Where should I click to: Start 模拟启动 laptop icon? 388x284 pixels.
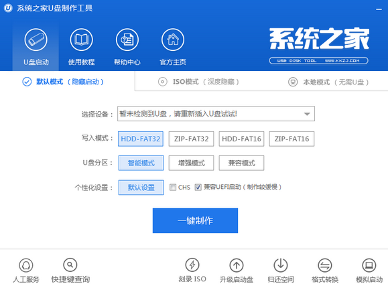click(369, 265)
